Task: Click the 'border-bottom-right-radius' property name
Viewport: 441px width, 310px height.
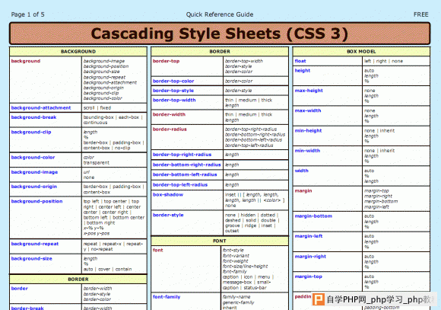Action: [x=187, y=165]
